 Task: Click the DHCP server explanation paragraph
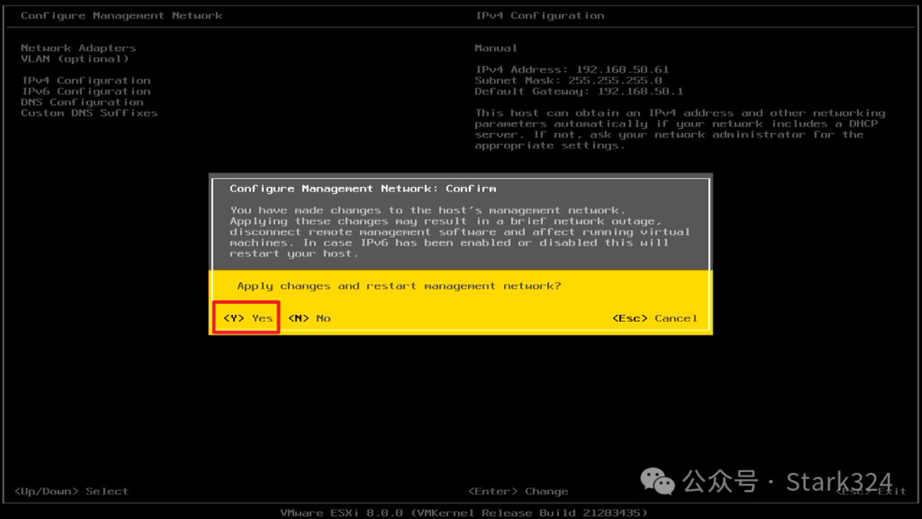point(680,129)
